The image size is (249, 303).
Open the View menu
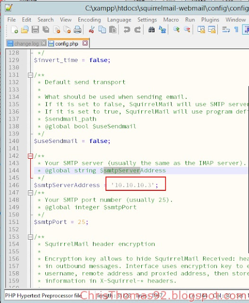pos(66,20)
